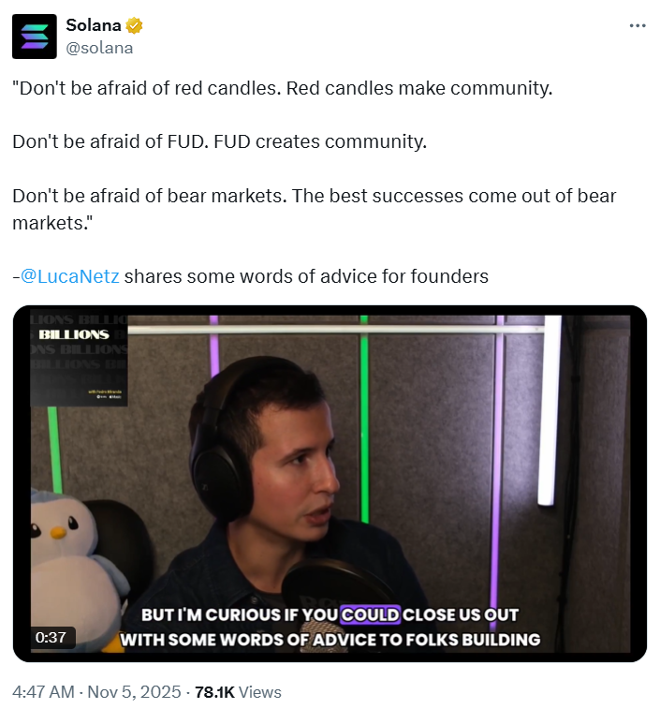This screenshot has height=709, width=660.
Task: Click the Solana display name
Action: pos(94,25)
